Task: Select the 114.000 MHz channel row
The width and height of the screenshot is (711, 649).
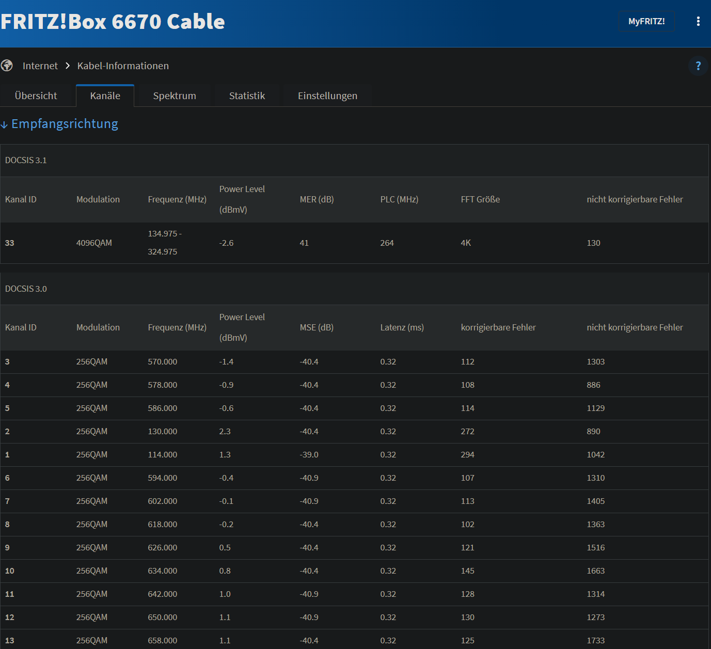Action: pyautogui.click(x=354, y=455)
